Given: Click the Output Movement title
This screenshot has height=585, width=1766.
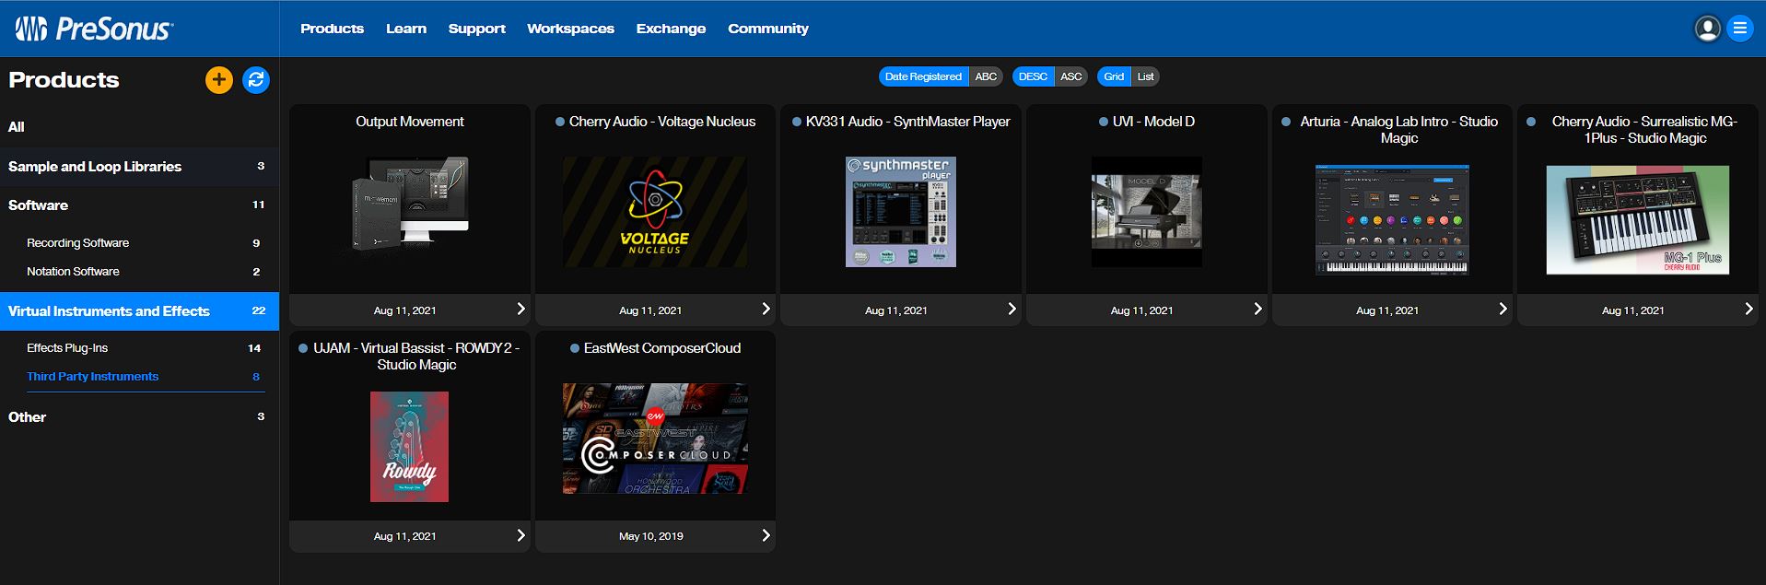Looking at the screenshot, I should pos(410,122).
